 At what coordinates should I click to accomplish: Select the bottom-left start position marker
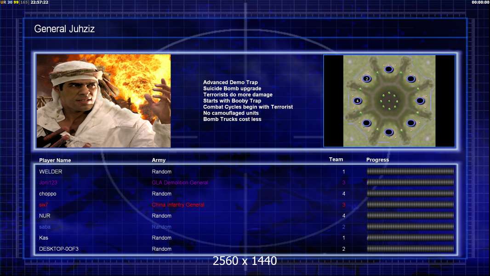pos(366,123)
